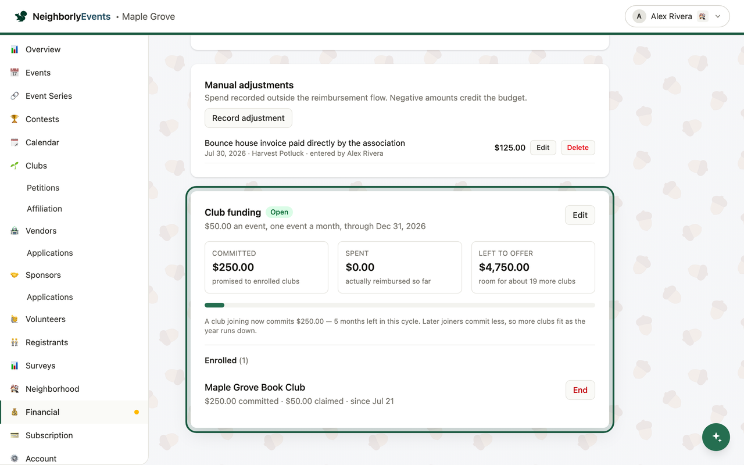Edit the Bounce house invoice adjustment

(543, 148)
